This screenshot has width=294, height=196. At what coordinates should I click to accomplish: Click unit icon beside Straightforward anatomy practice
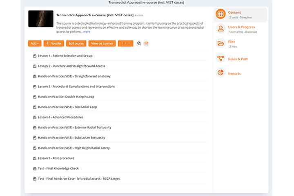pos(34,76)
